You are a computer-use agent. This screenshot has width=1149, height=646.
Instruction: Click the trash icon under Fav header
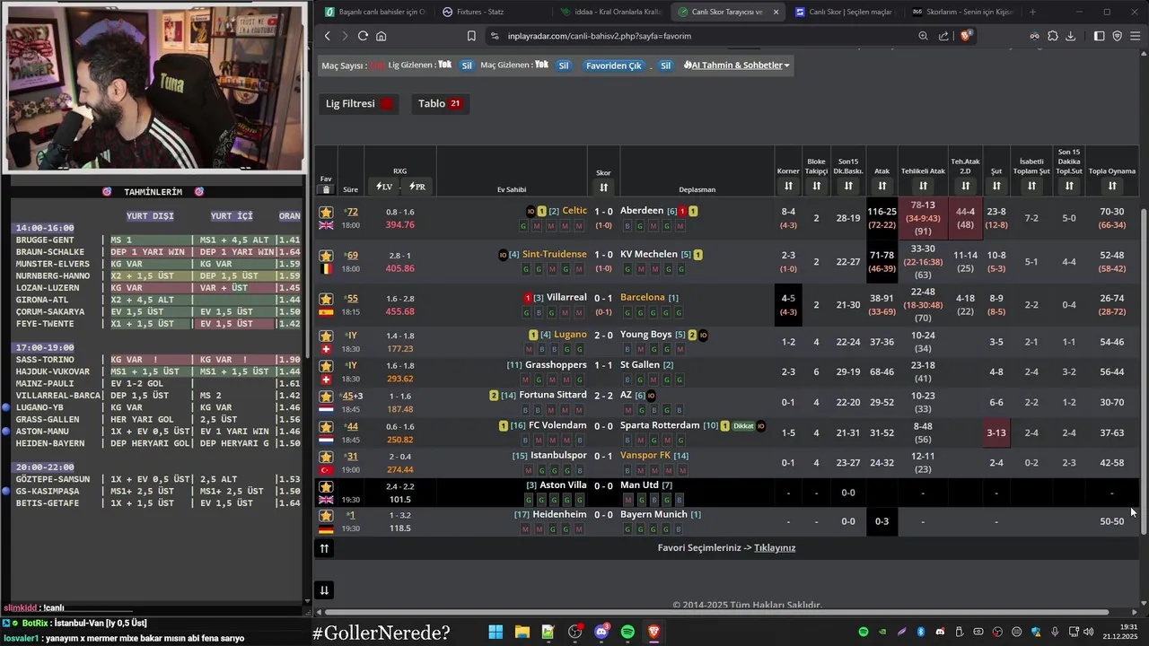point(326,189)
